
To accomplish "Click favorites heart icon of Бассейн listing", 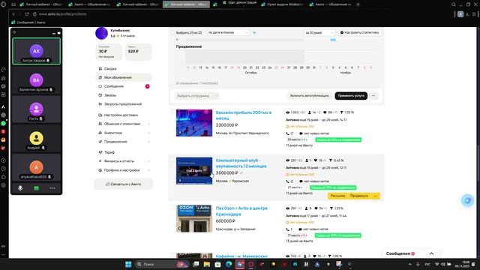I will tap(325, 112).
